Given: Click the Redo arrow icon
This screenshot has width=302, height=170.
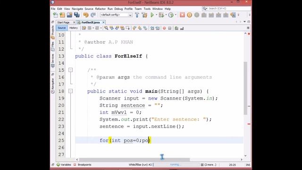Looking at the screenshot, I should [93, 15].
